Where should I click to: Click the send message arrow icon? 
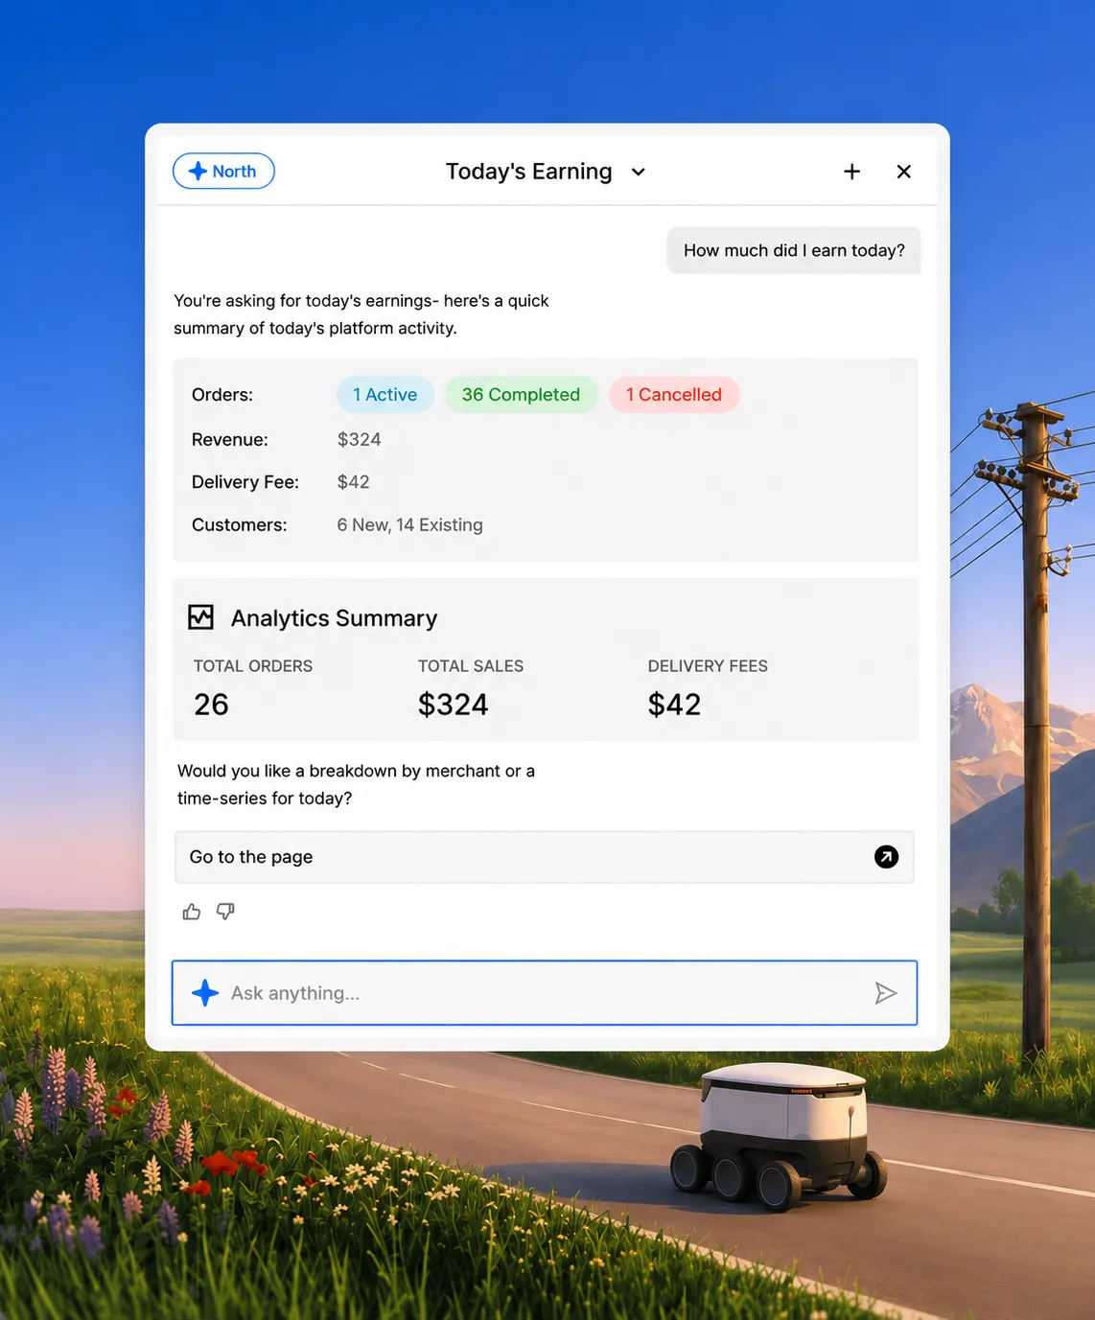[885, 993]
